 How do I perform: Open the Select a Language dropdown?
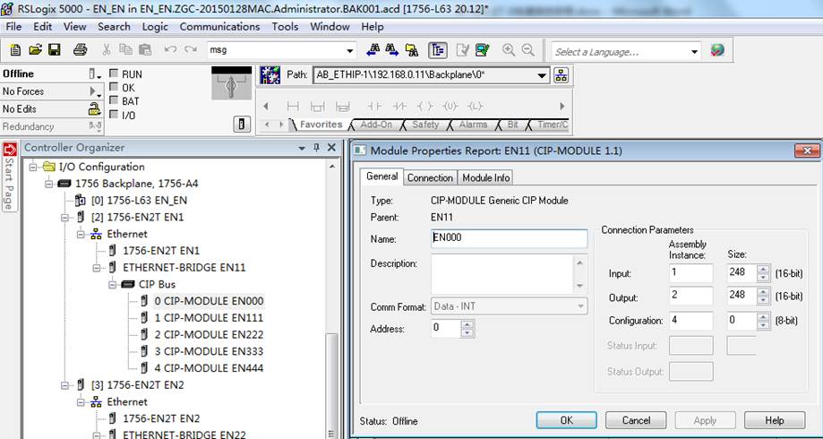[695, 51]
